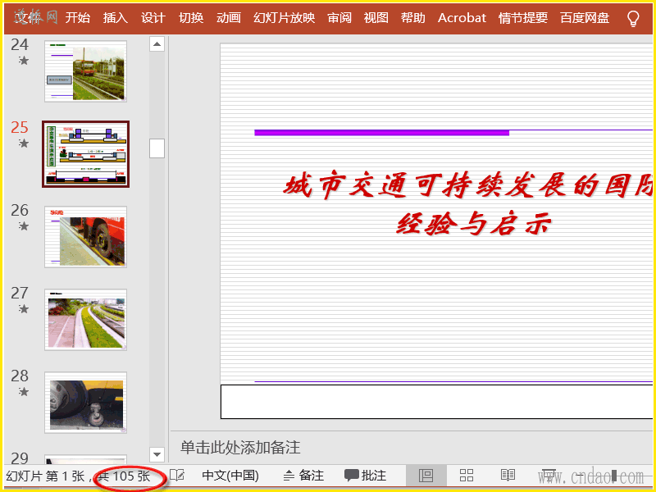
Task: Select the 审阅 tab
Action: [x=339, y=18]
